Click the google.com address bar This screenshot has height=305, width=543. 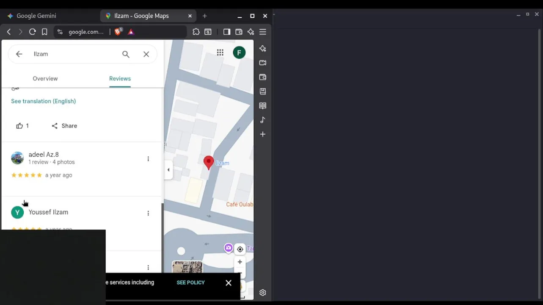(x=86, y=32)
